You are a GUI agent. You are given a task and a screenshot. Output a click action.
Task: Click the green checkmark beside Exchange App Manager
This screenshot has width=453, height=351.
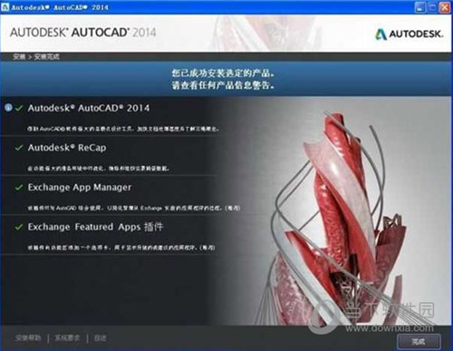pyautogui.click(x=19, y=187)
